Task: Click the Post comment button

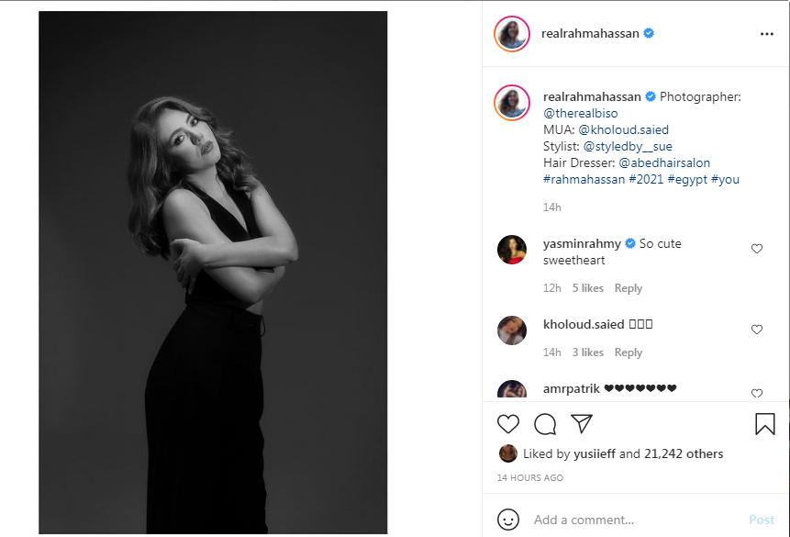Action: click(x=762, y=520)
